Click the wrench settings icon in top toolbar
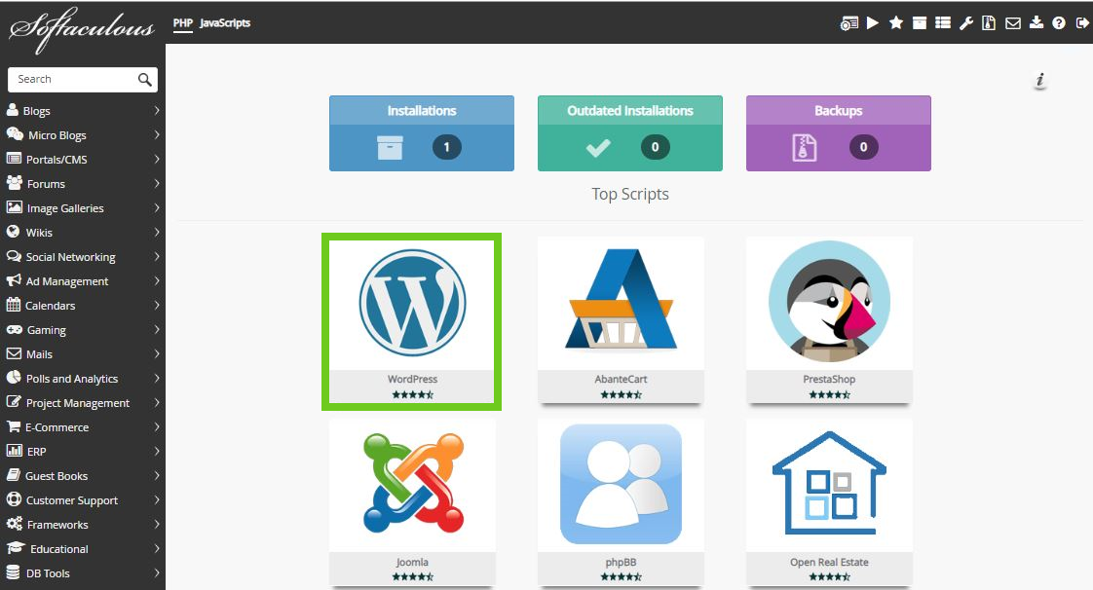Screen dimensions: 1093x590 coord(966,23)
